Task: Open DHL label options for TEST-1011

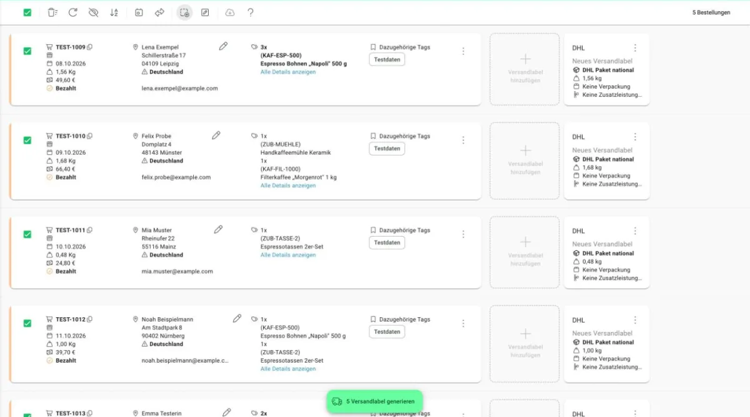Action: pyautogui.click(x=635, y=231)
